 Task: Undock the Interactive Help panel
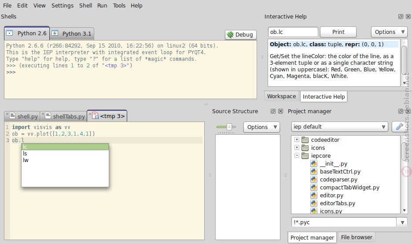click(x=401, y=17)
